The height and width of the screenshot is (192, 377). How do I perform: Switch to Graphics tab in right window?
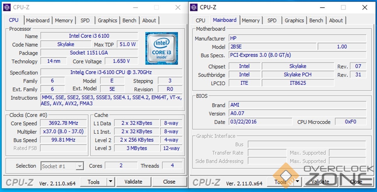click(294, 20)
